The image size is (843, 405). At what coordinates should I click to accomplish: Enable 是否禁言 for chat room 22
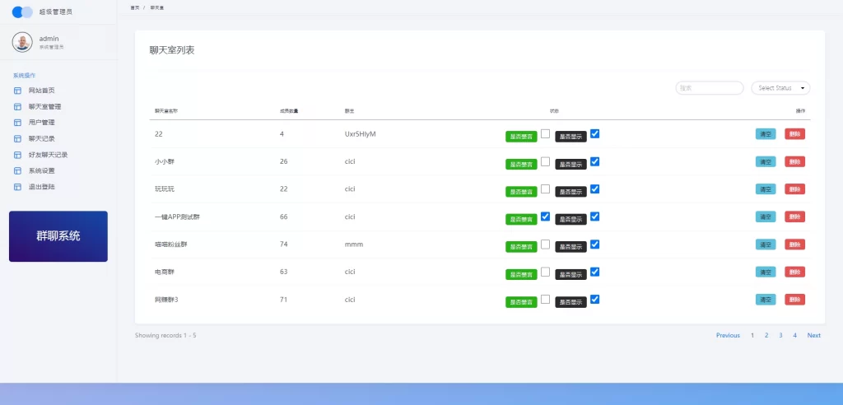pyautogui.click(x=545, y=133)
